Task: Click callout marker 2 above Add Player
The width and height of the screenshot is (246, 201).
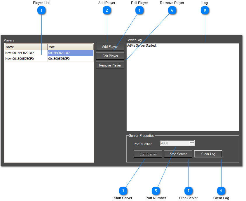Action: 107,11
